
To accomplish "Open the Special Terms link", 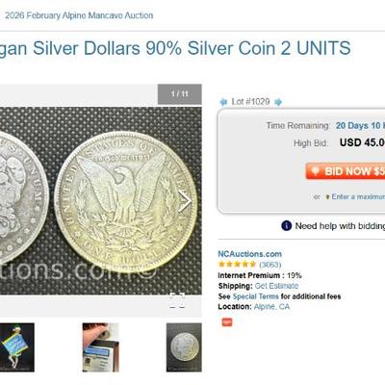I will point(255,296).
